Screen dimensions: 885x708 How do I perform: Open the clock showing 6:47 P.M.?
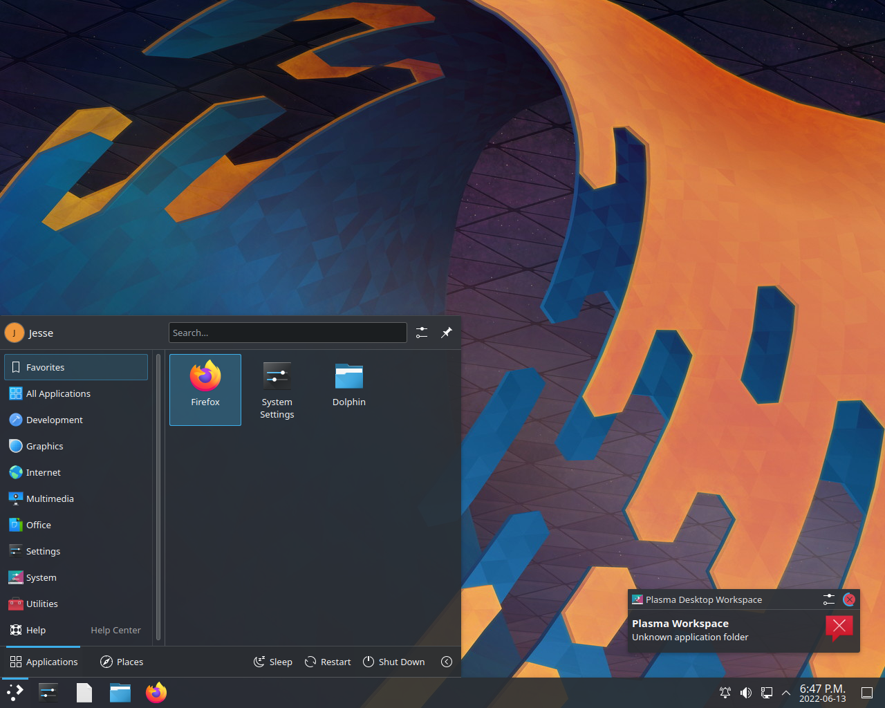[x=823, y=693]
